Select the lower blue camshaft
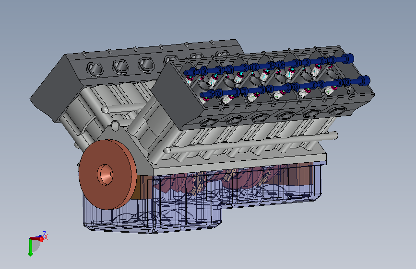This screenshot has width=416, height=269. [x=285, y=87]
